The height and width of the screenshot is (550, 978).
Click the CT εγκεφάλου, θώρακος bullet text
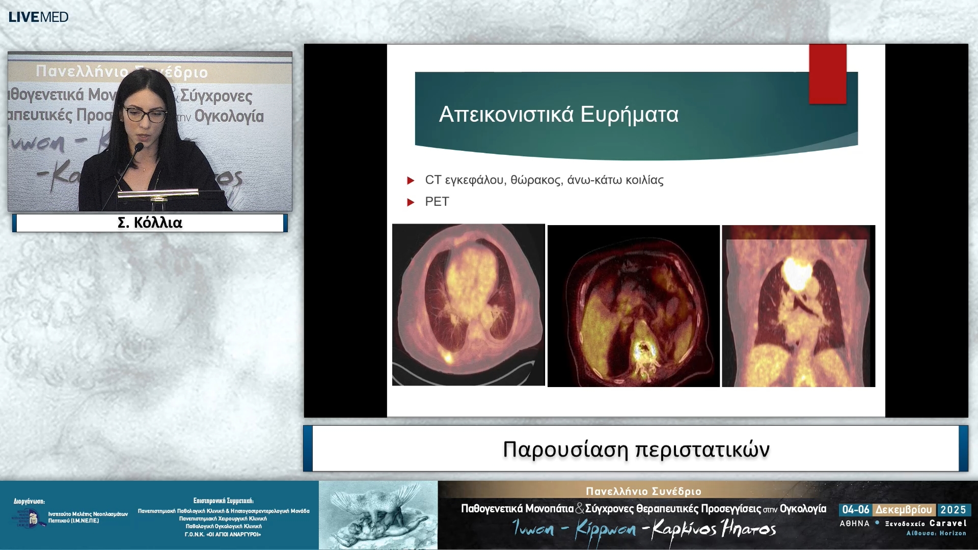click(544, 180)
